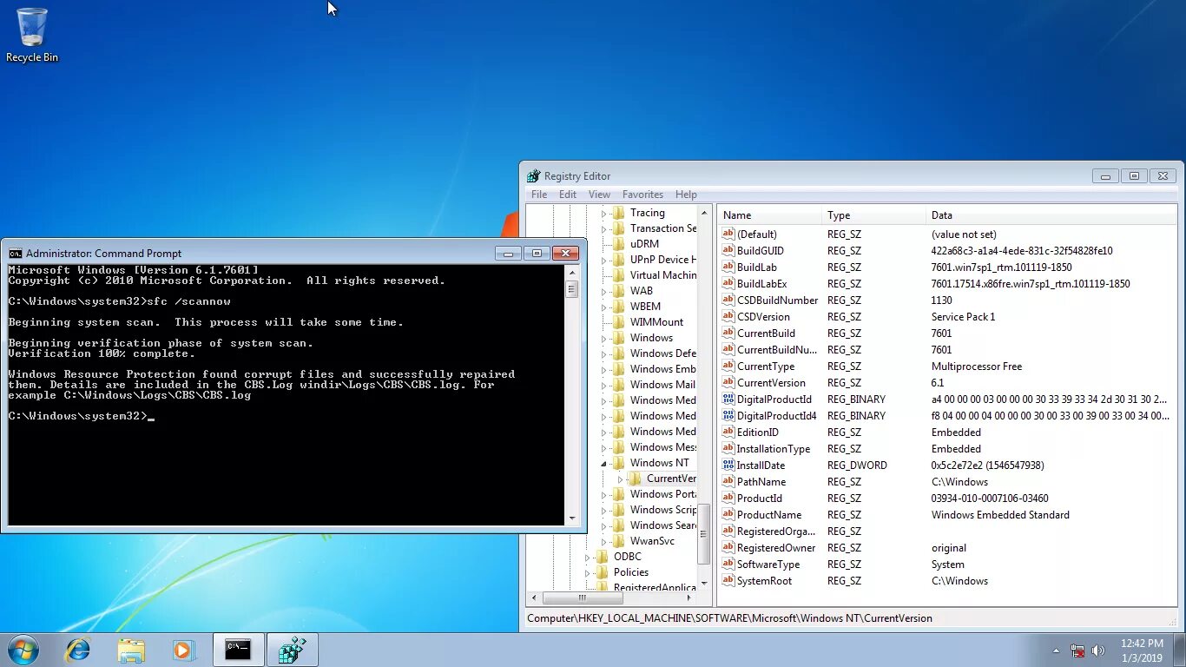Click the network status tray icon
This screenshot has width=1186, height=667.
point(1077,650)
